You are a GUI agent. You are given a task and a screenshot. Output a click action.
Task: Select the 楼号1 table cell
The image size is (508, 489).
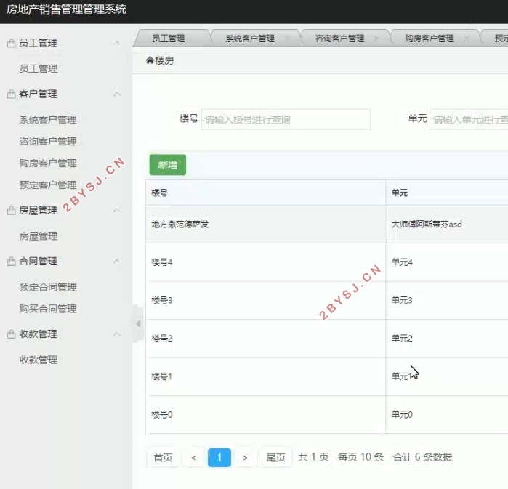266,376
